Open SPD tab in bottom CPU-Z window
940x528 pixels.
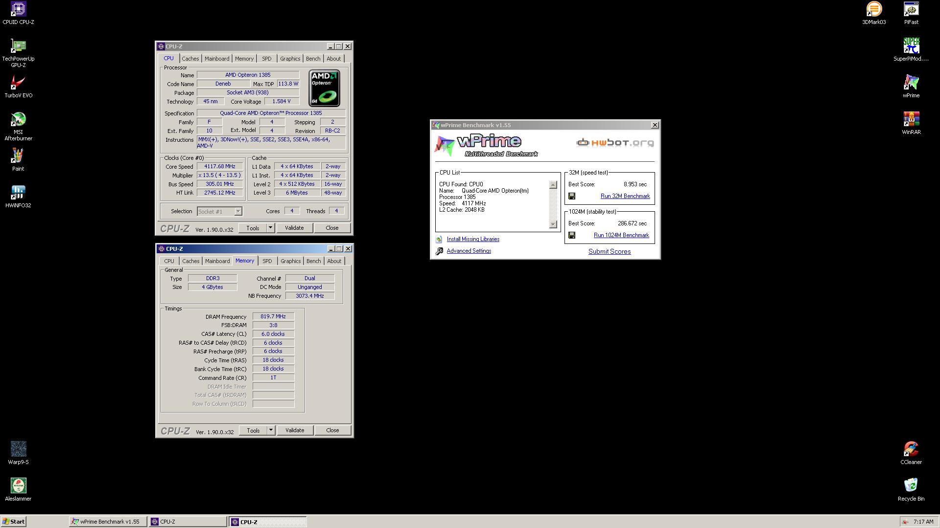pos(267,261)
